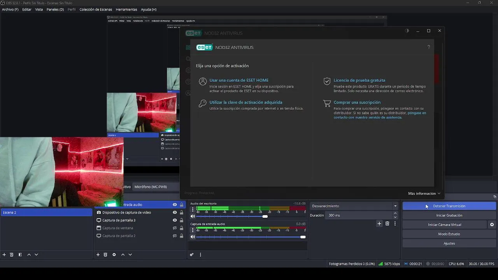Open mixer panel three-dots menu at bottom

tap(200, 255)
